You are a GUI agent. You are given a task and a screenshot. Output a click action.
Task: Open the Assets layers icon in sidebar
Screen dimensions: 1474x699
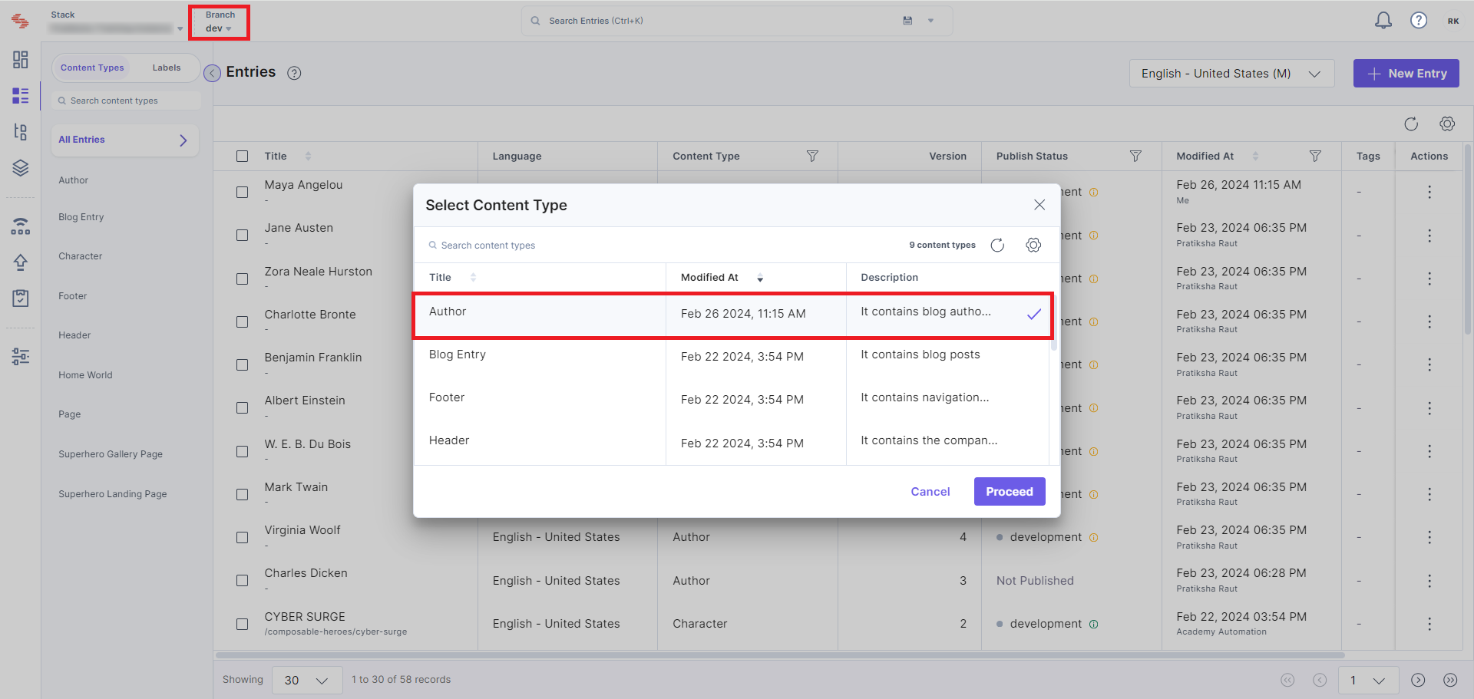pos(21,168)
